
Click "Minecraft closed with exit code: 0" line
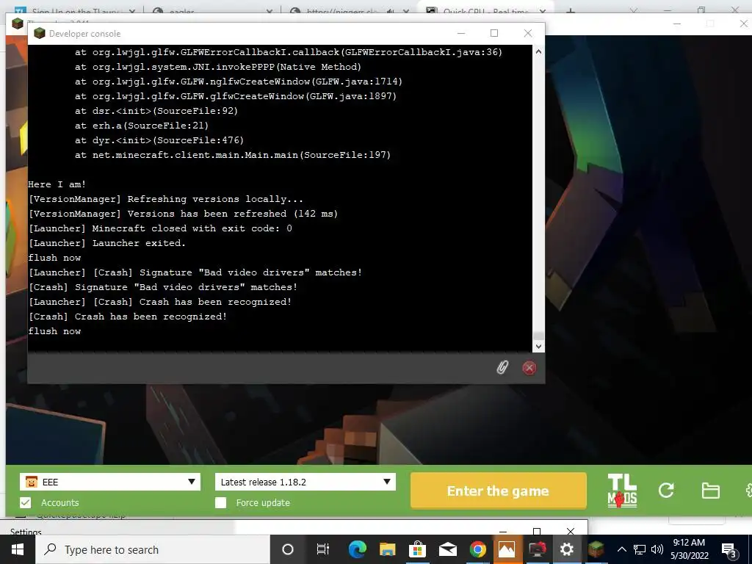159,228
